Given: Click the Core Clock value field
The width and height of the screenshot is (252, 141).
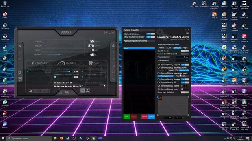Looking at the screenshot, I should click(x=76, y=72).
